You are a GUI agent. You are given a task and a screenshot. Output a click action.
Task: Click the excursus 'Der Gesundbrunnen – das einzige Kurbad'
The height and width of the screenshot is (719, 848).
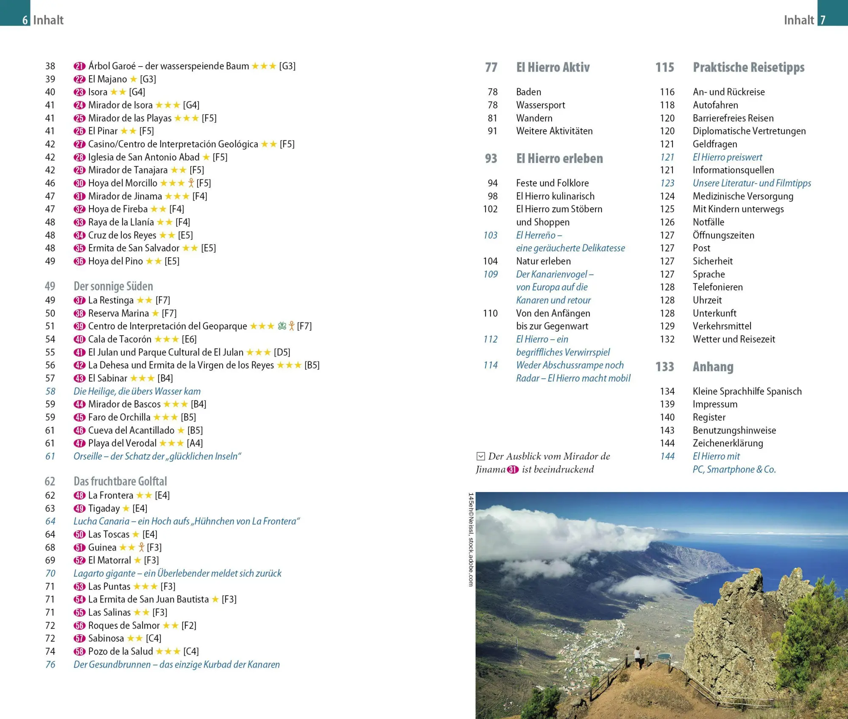click(177, 665)
